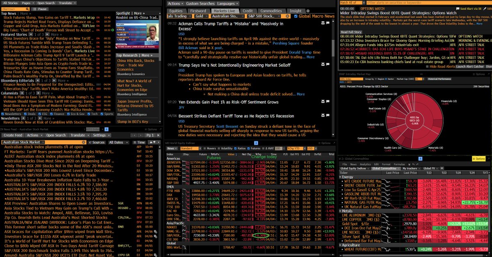492x257 pixels.
Task: Toggle the Sports checkbox
Action: pyautogui.click(x=101, y=114)
